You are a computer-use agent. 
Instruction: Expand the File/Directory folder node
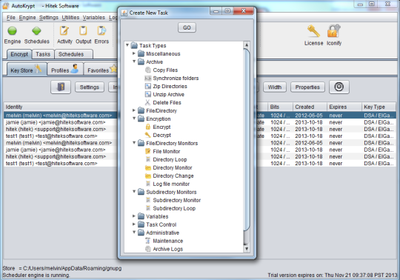coord(134,110)
